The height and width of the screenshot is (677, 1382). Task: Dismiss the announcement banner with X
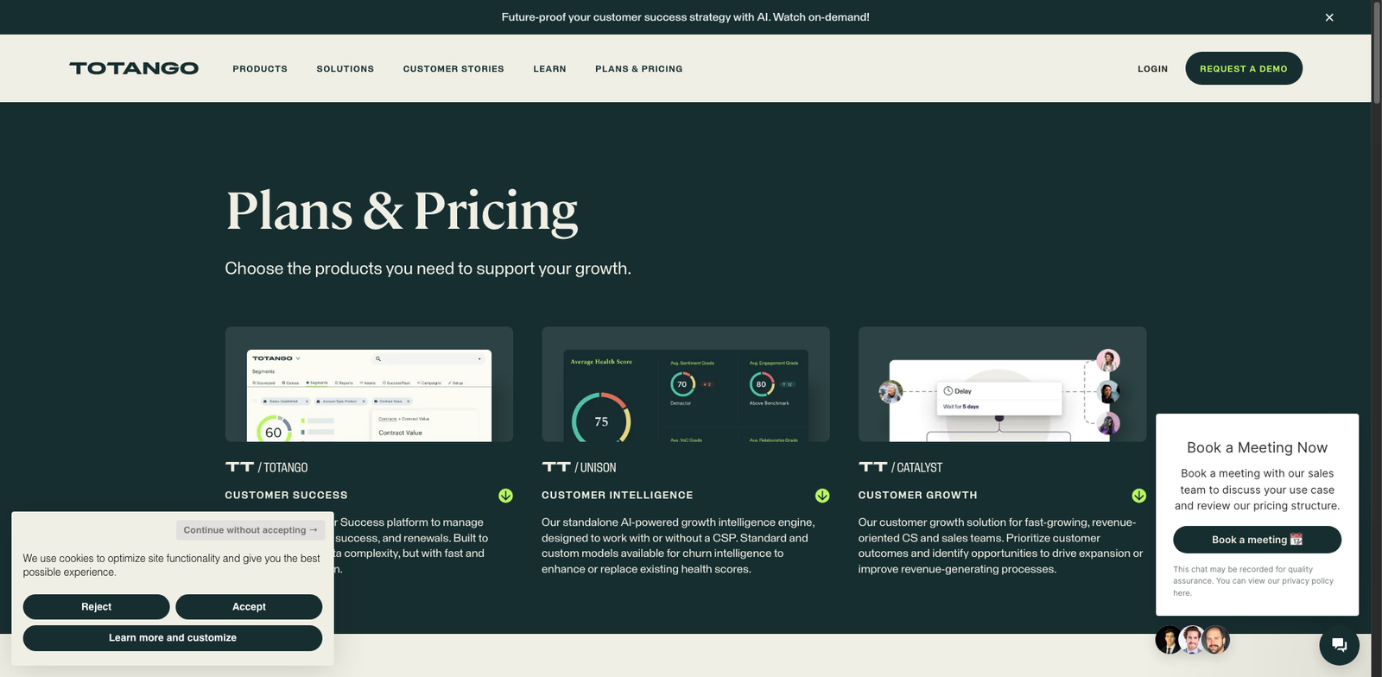pos(1329,17)
